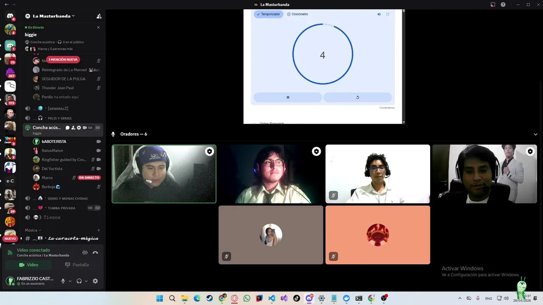This screenshot has width=543, height=305.
Task: Open server with 173 unread badge
Action: [x=10, y=100]
